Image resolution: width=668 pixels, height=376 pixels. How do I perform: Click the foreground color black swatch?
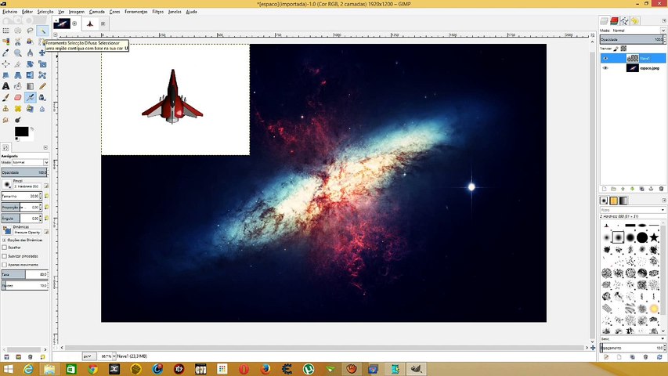pyautogui.click(x=21, y=132)
